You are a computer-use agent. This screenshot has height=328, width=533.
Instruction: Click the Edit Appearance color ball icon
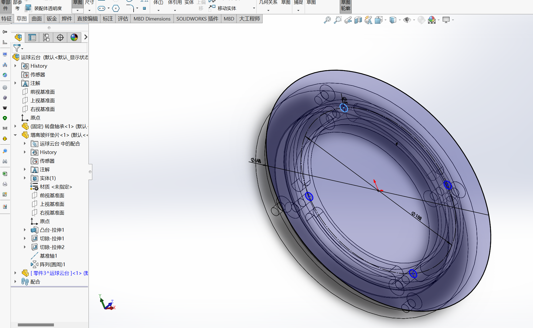[x=421, y=20]
